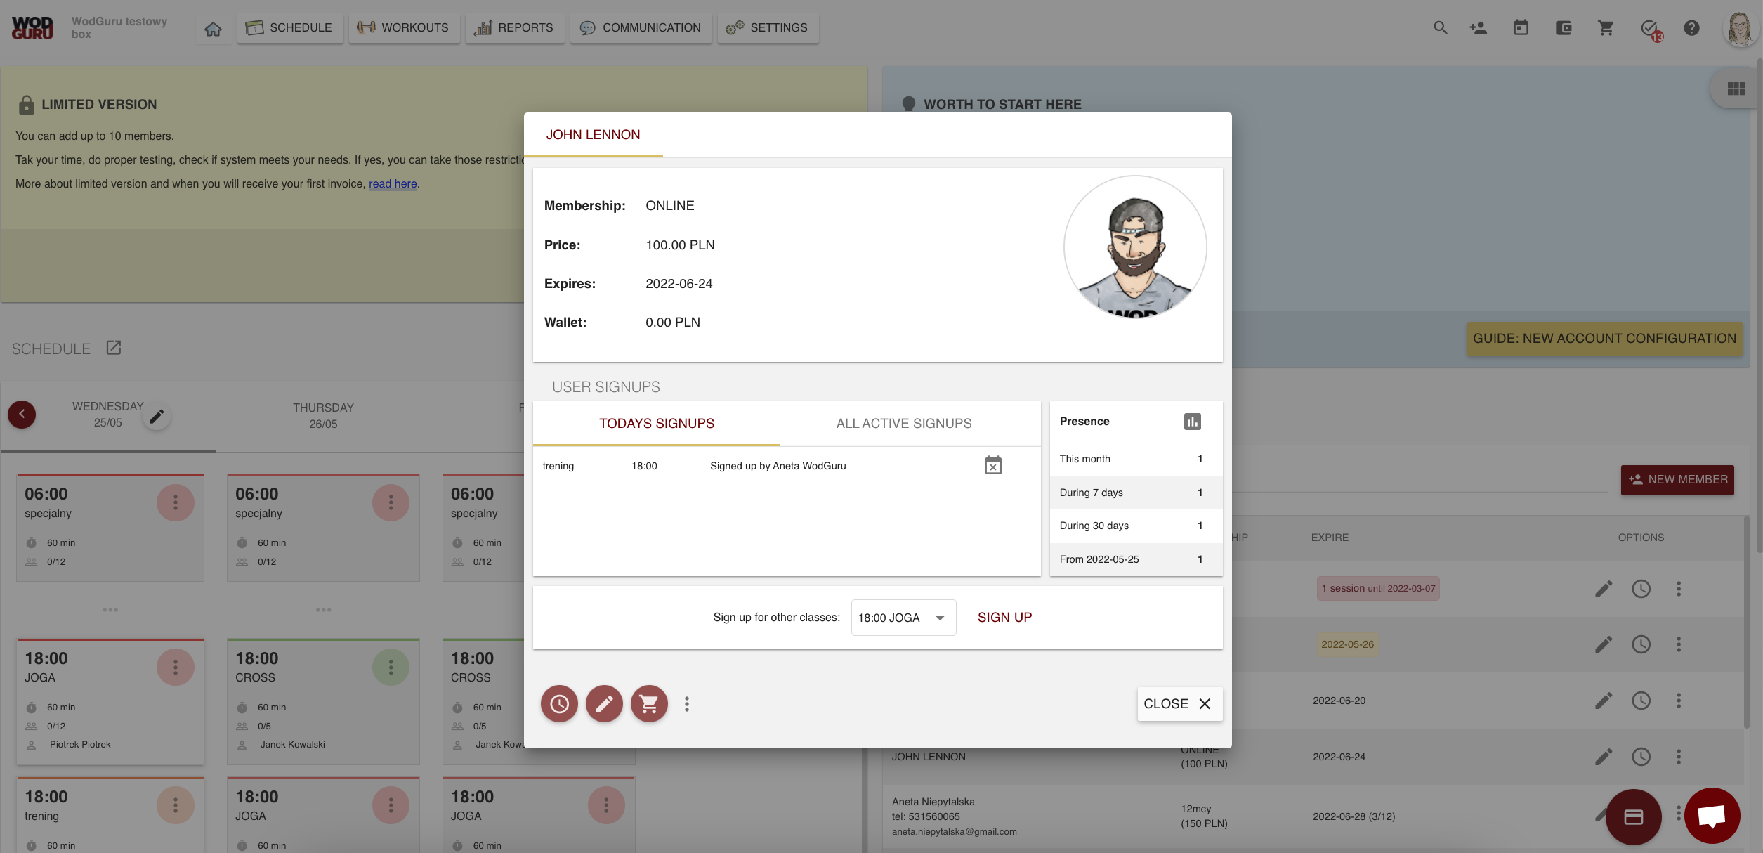The image size is (1763, 853).
Task: Click the NEW MEMBER button
Action: click(x=1677, y=479)
